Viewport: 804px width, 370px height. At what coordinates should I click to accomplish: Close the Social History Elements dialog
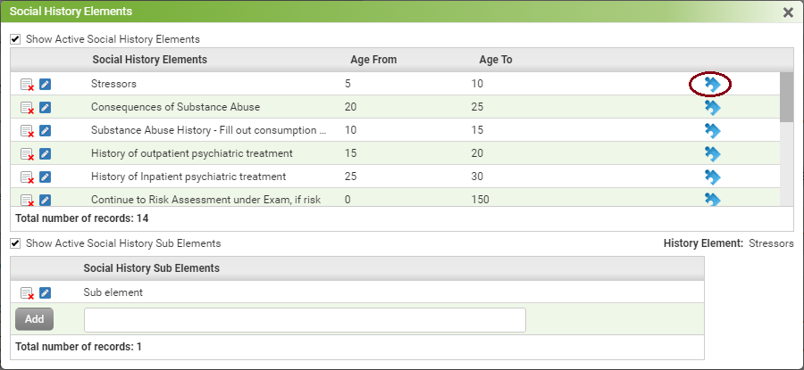point(788,12)
